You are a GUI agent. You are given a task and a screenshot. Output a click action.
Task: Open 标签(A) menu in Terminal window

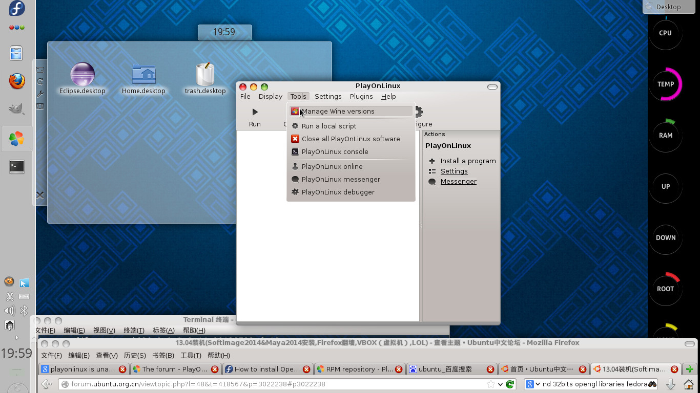coord(163,331)
